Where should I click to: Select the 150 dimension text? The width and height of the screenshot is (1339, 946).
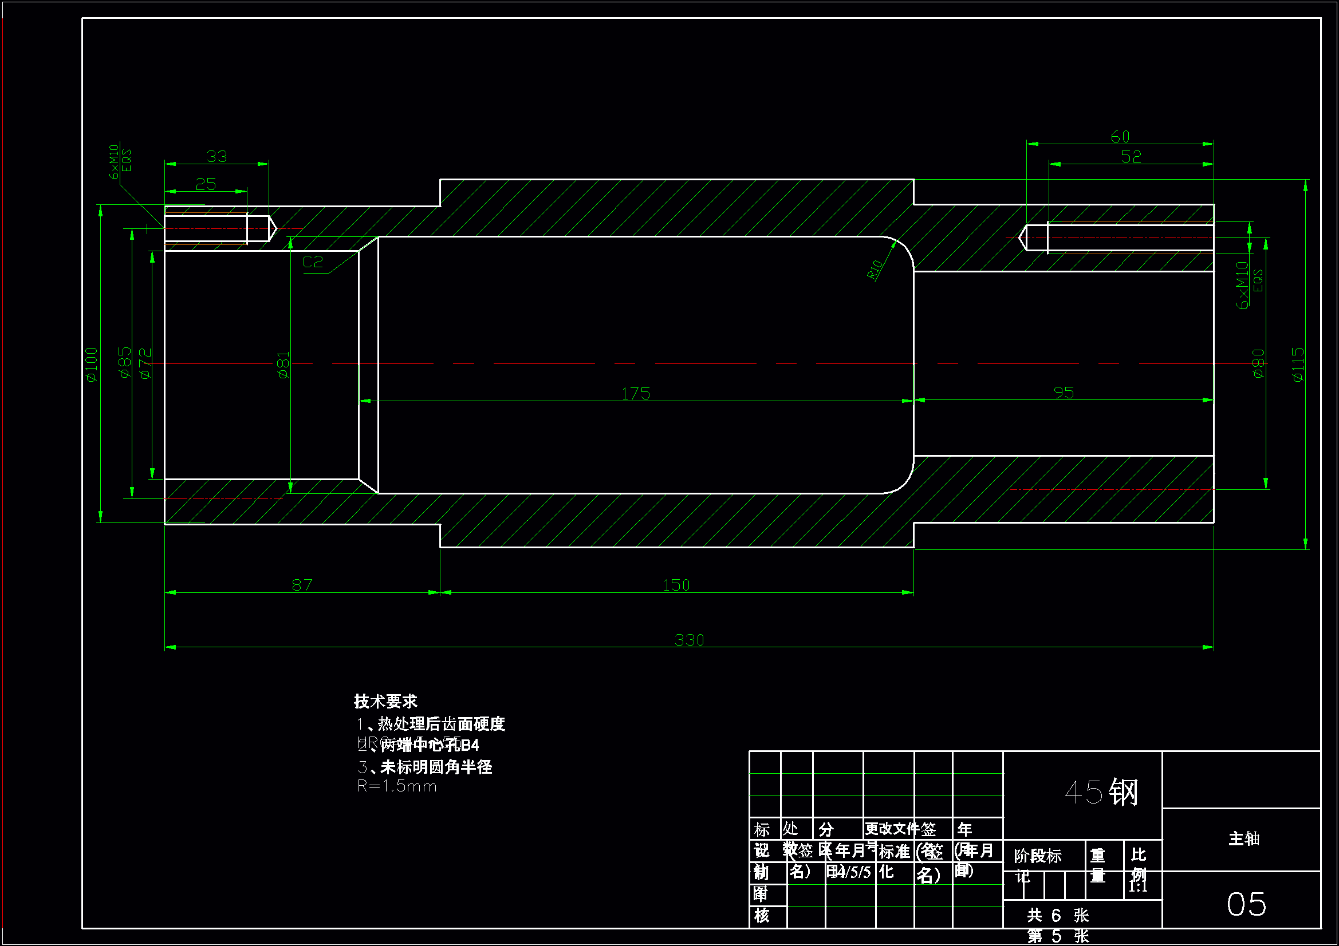click(676, 585)
